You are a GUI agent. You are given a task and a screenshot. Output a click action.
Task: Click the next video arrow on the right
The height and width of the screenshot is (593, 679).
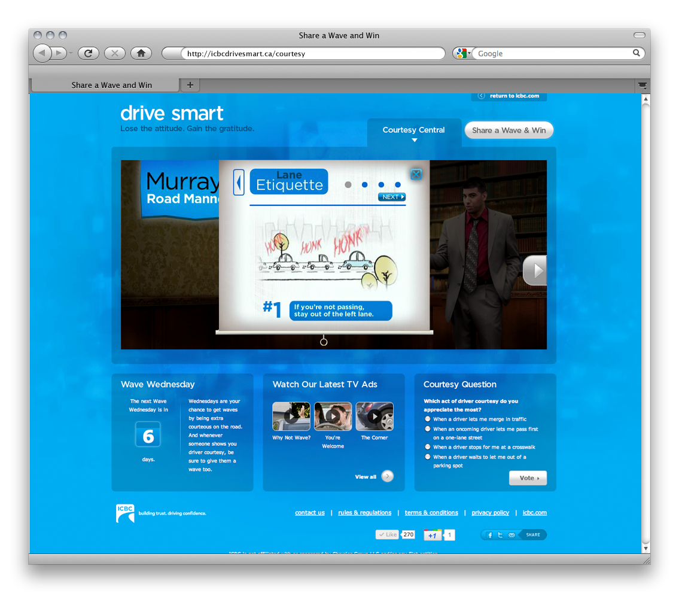click(535, 270)
